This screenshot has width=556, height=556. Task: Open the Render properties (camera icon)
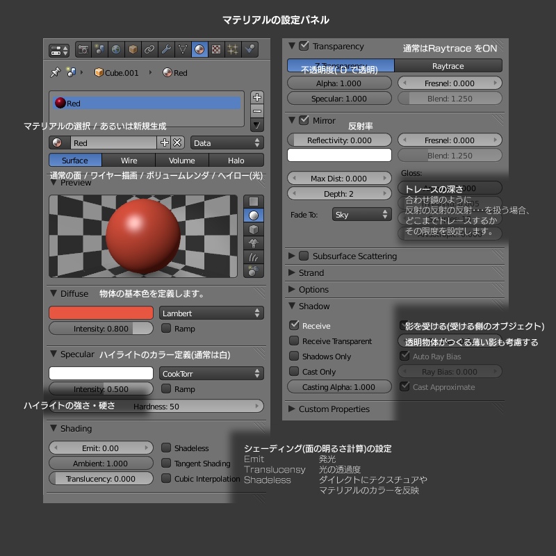(83, 49)
